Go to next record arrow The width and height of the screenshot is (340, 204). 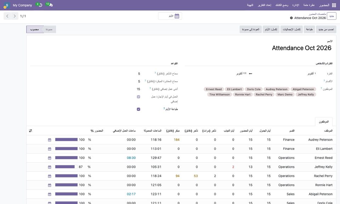[x=15, y=16]
